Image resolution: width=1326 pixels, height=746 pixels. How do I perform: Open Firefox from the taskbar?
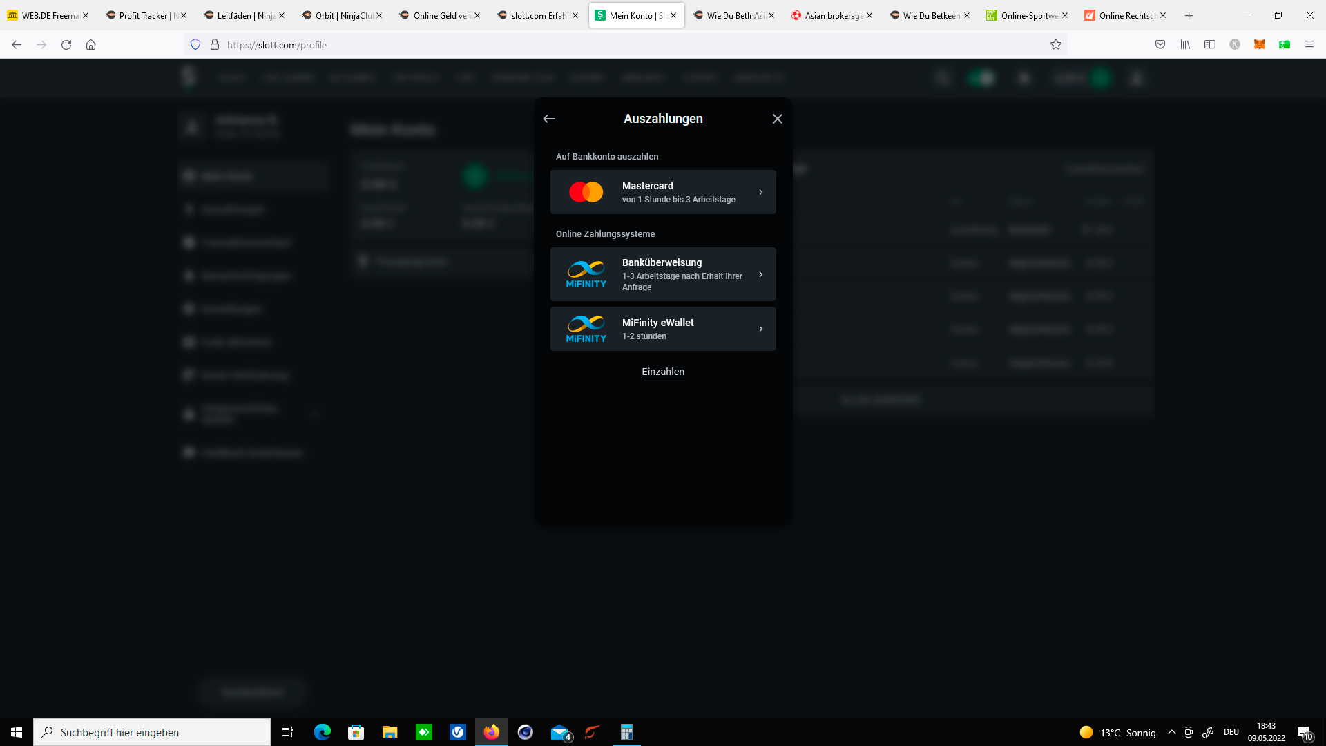coord(492,732)
